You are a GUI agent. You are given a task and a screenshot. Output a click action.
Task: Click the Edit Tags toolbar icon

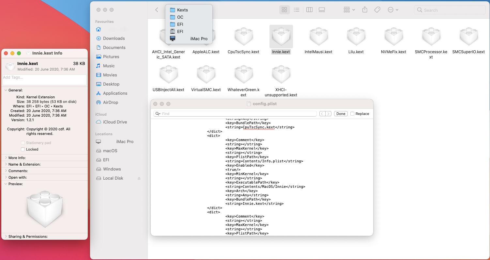[377, 10]
